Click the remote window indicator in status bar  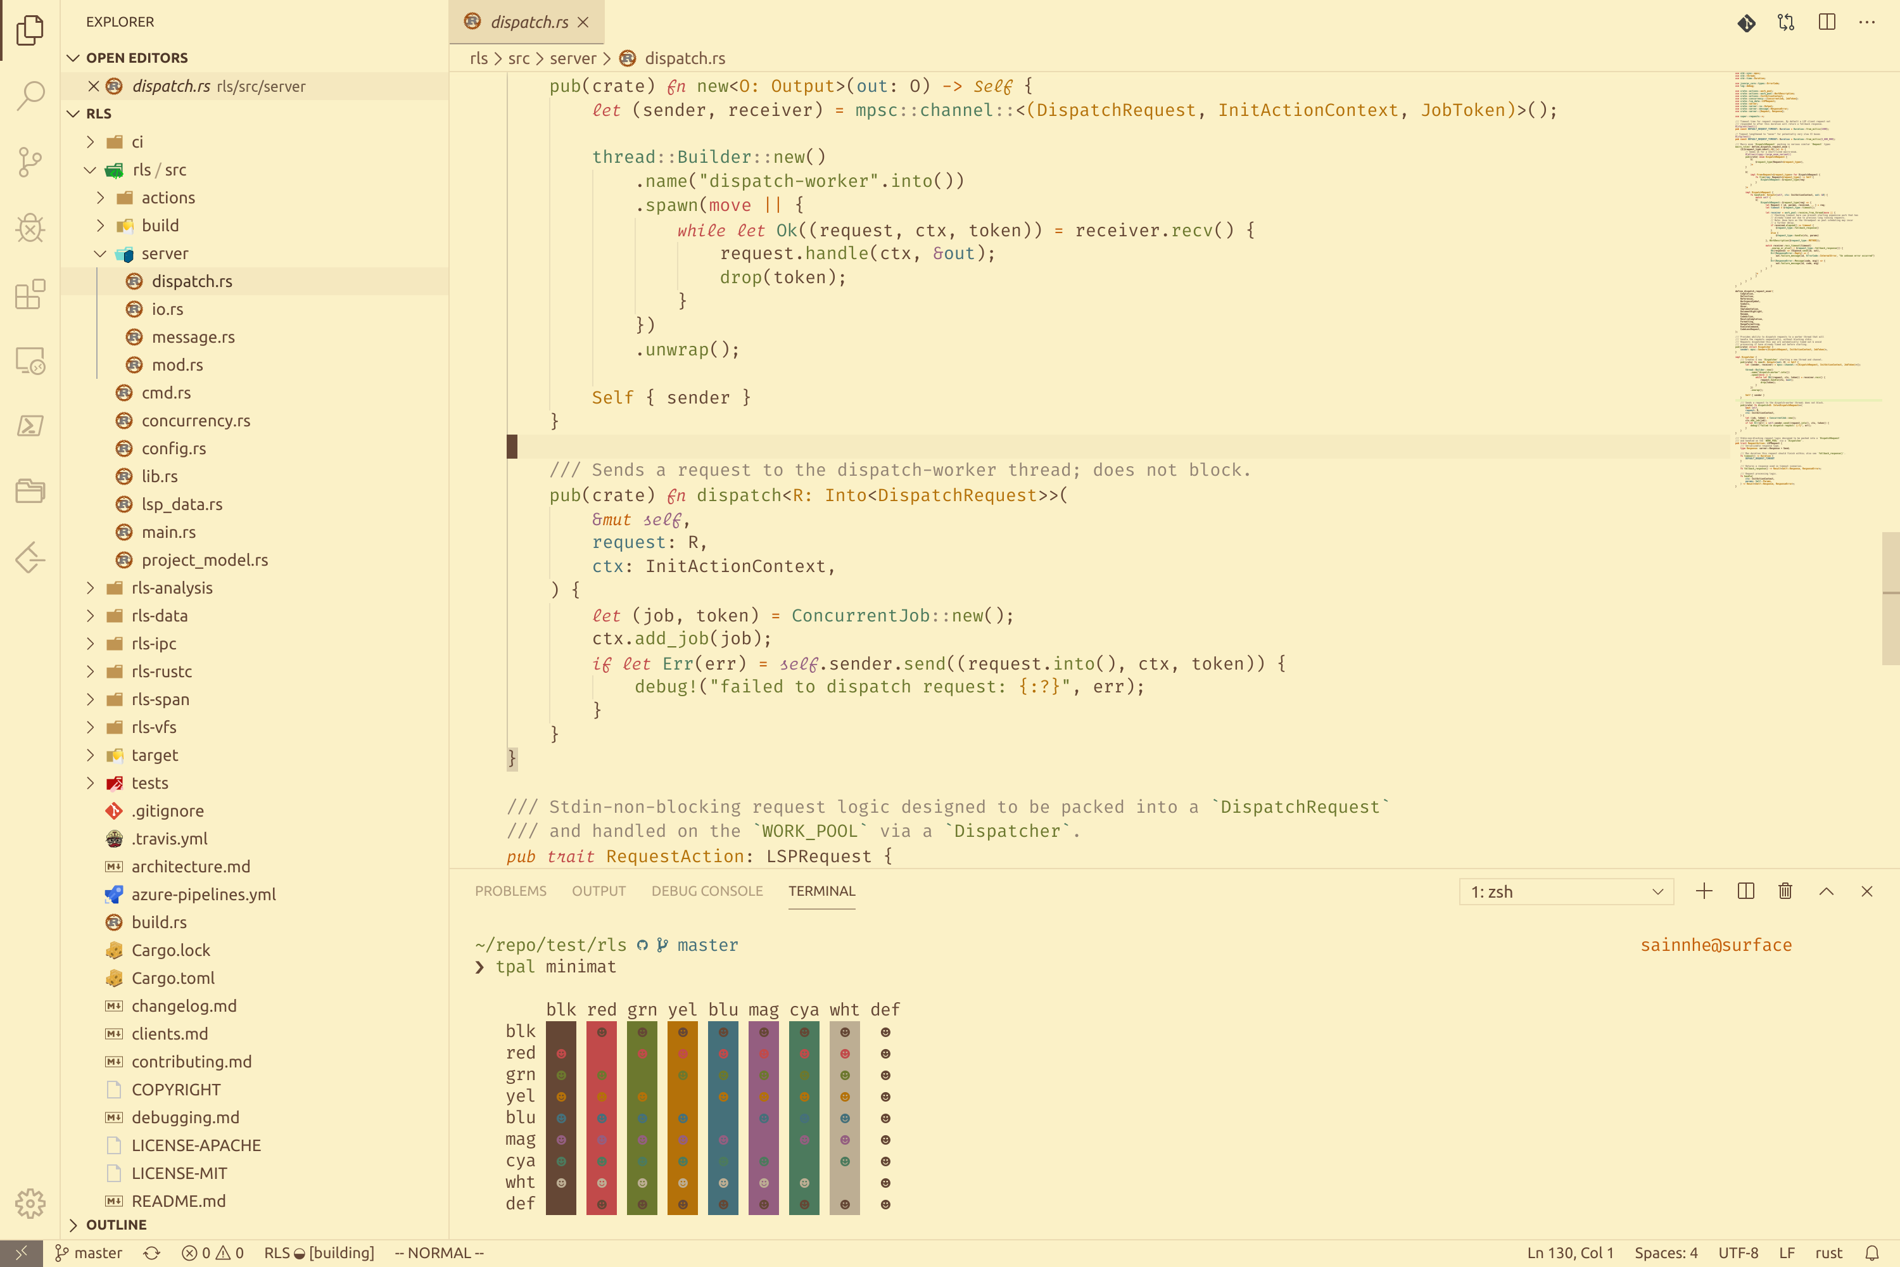21,1252
